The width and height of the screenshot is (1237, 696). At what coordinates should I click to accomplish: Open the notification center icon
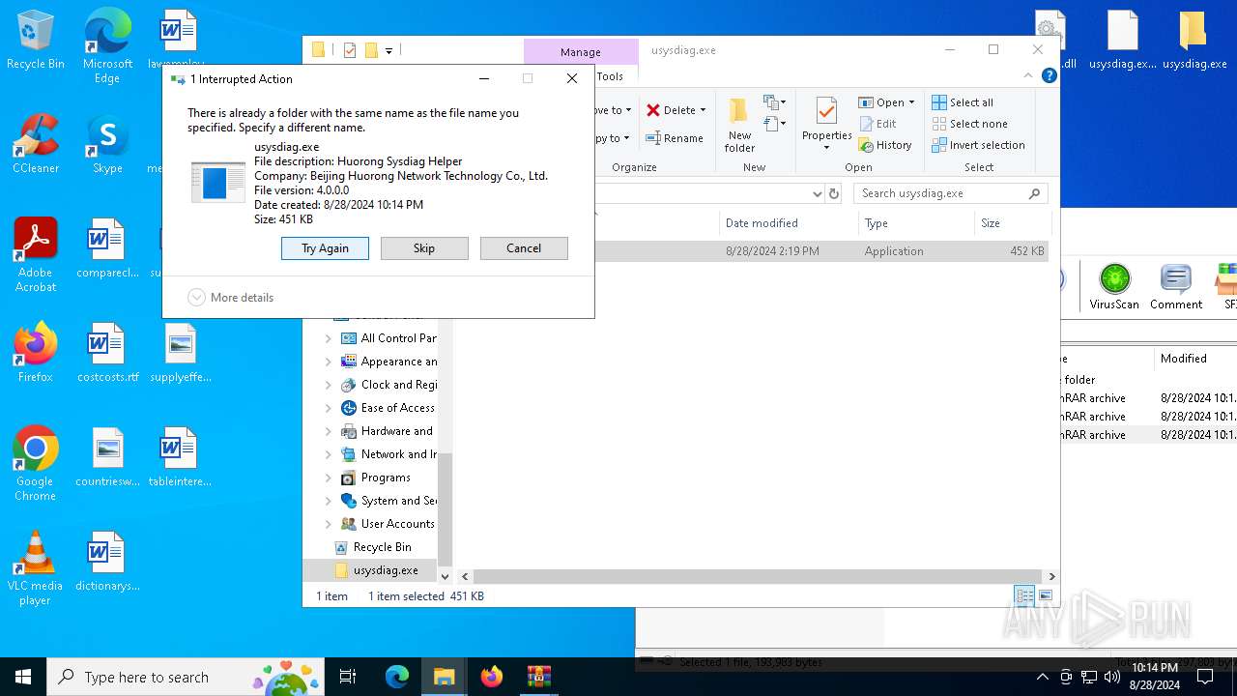[x=1204, y=677]
